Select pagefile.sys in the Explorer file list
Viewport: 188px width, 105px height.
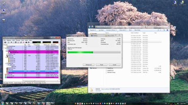pos(110,70)
